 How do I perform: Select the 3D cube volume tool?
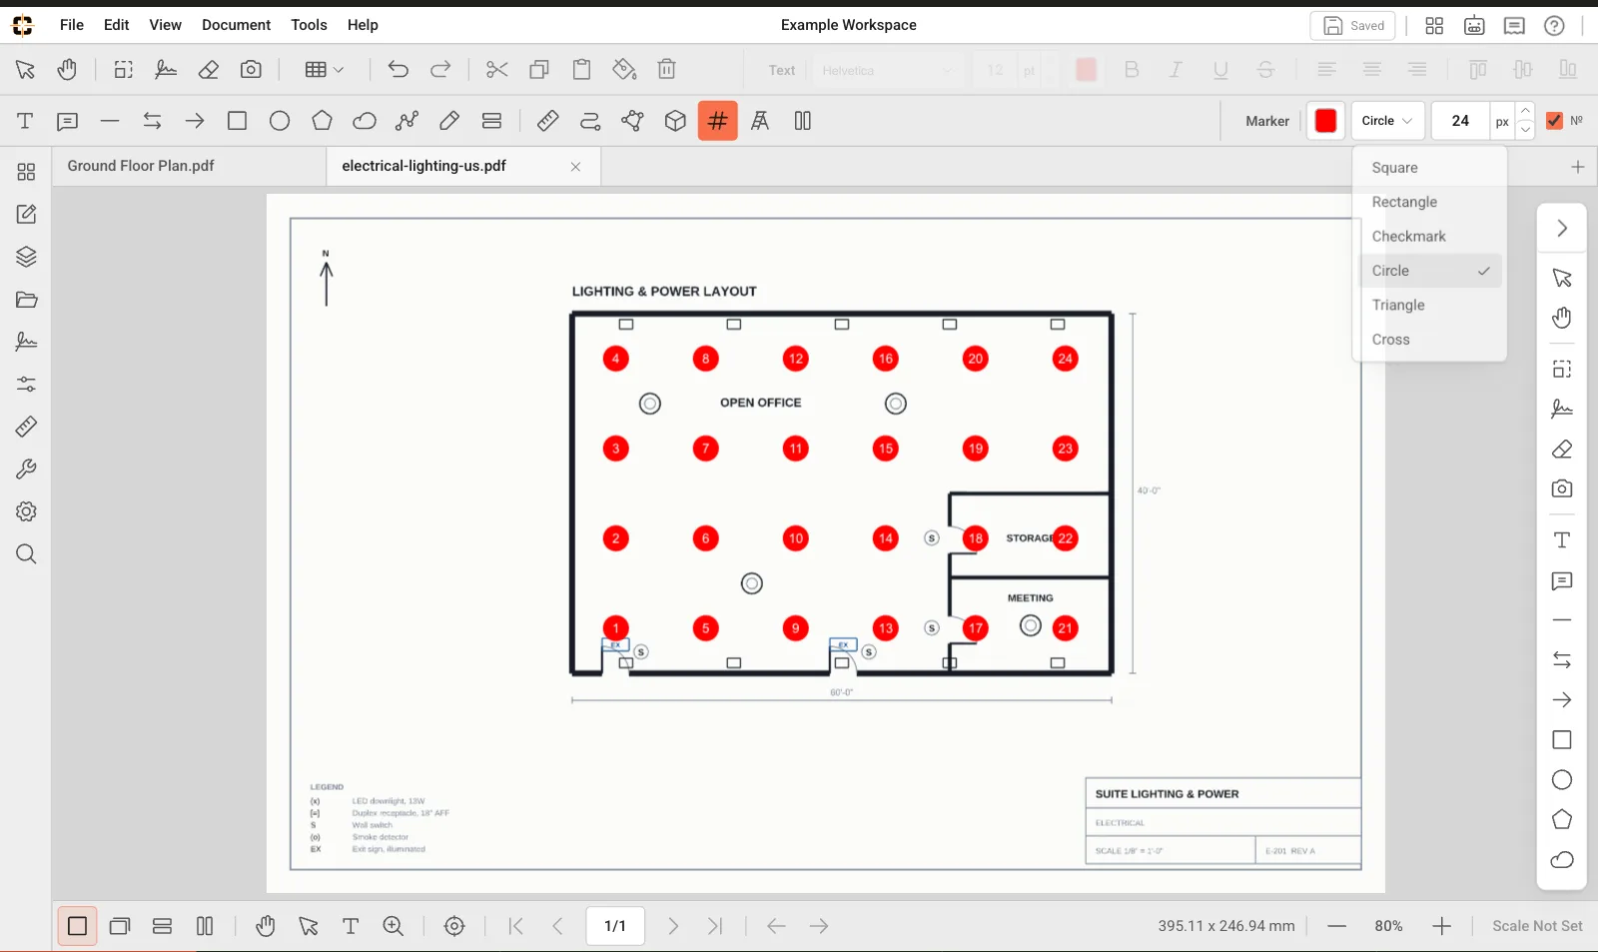pos(675,121)
